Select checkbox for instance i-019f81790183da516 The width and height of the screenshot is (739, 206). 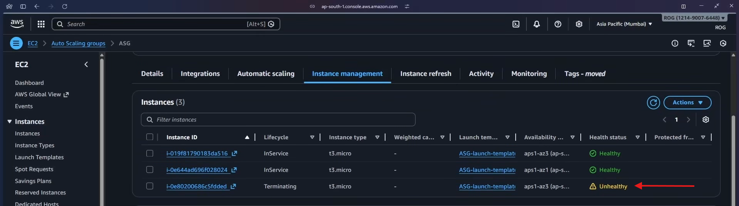[x=150, y=153]
